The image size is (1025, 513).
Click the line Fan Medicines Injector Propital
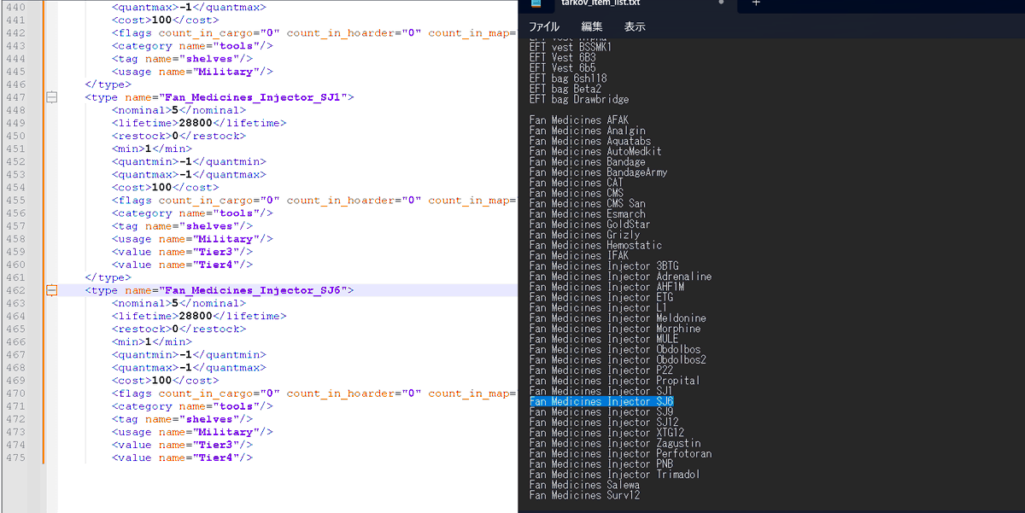pyautogui.click(x=614, y=381)
